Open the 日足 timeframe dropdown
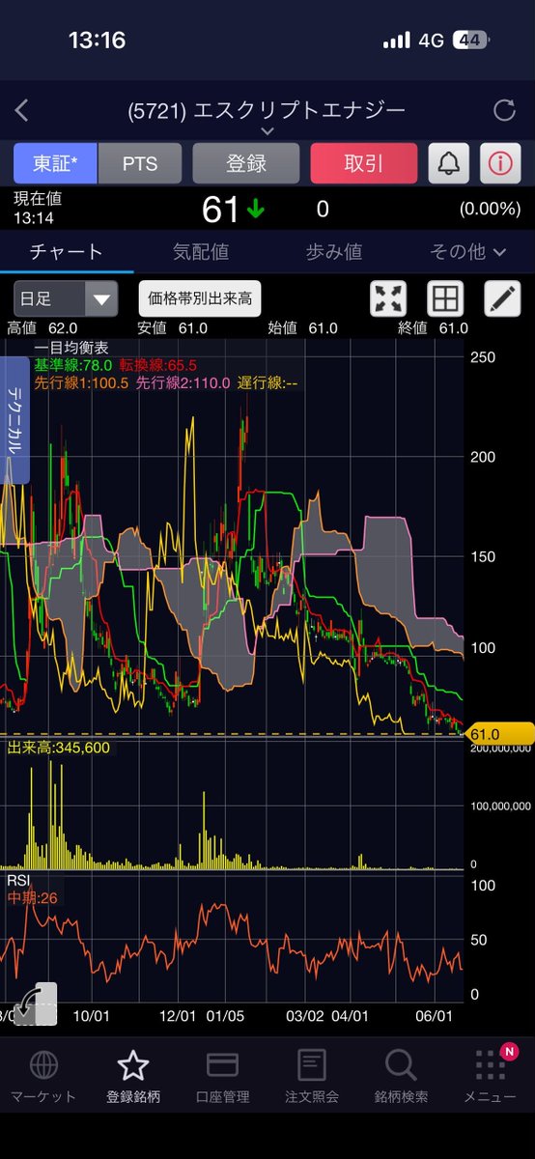Image resolution: width=535 pixels, height=1159 pixels. click(66, 299)
